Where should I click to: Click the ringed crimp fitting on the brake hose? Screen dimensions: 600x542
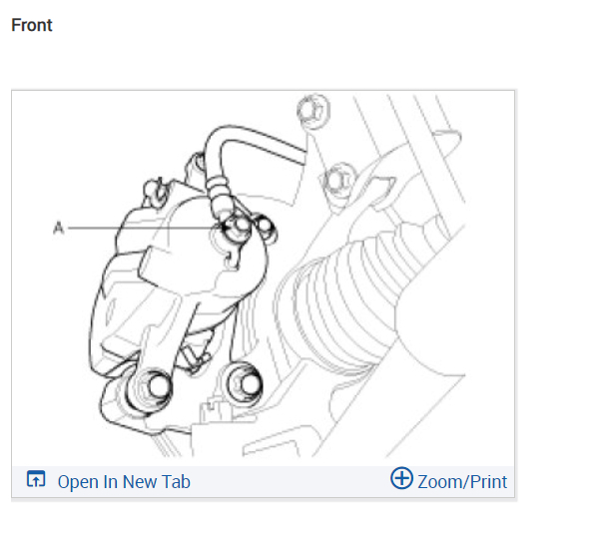tap(220, 191)
